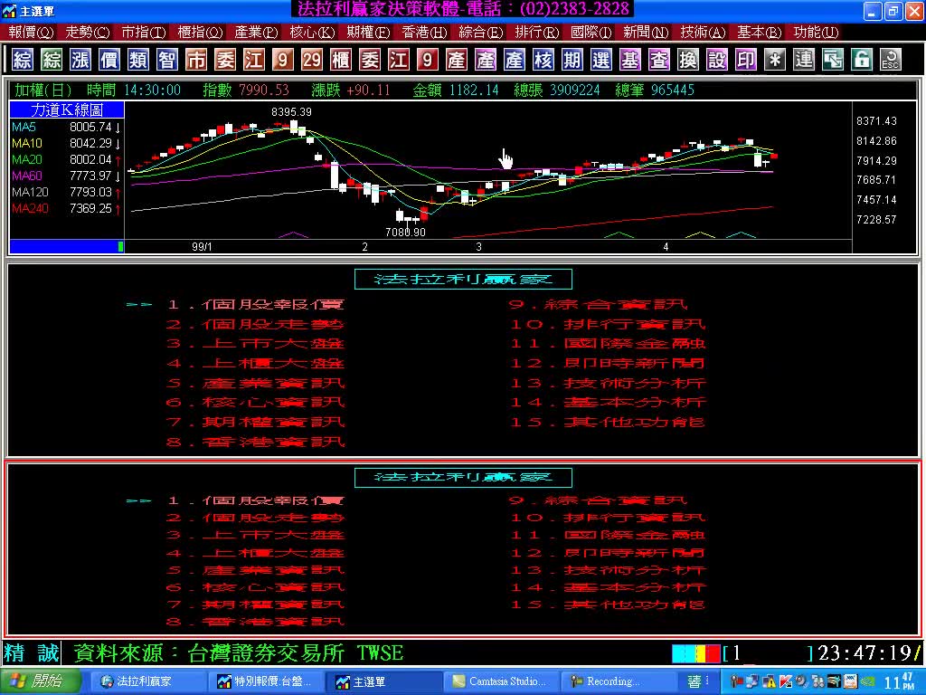Image resolution: width=926 pixels, height=695 pixels.
Task: Click the MA240 value 7369.25
Action: 90,208
